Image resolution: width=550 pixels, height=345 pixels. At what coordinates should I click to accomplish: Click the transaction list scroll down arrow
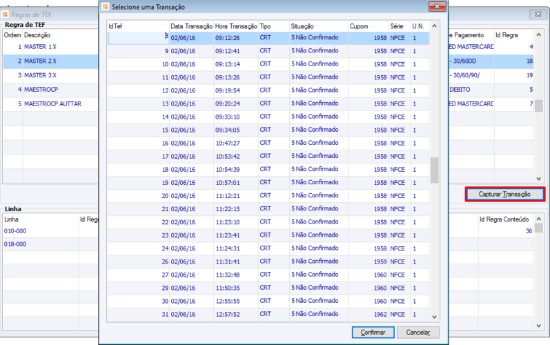434,317
